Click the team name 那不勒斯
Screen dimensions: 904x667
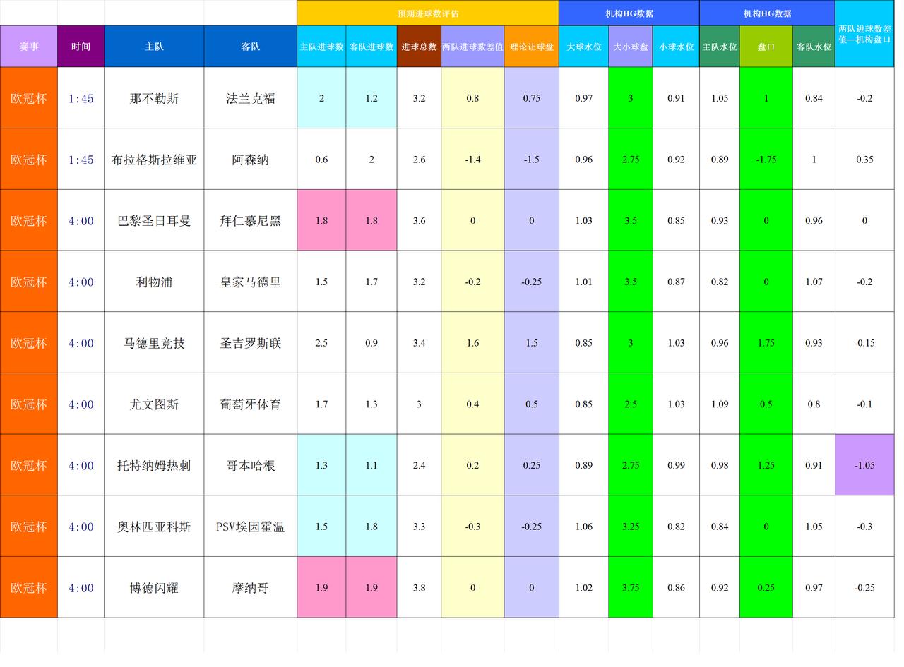153,99
